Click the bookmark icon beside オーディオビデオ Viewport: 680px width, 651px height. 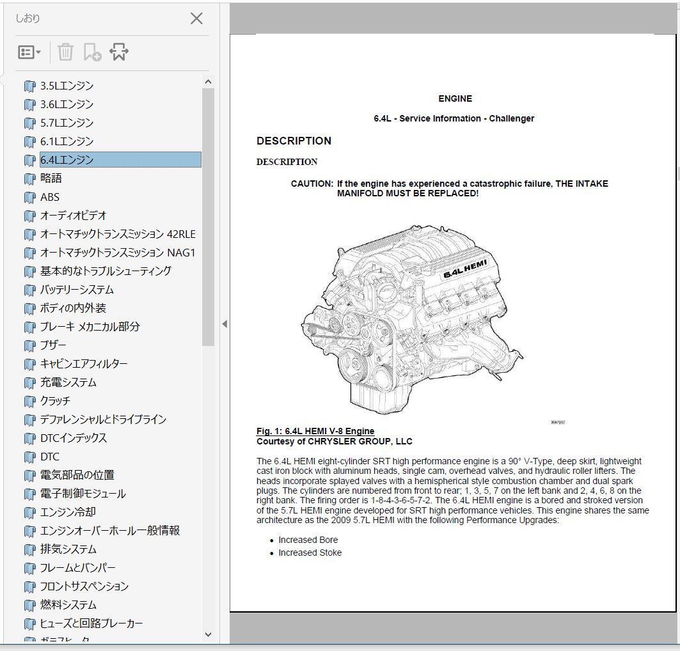click(29, 216)
